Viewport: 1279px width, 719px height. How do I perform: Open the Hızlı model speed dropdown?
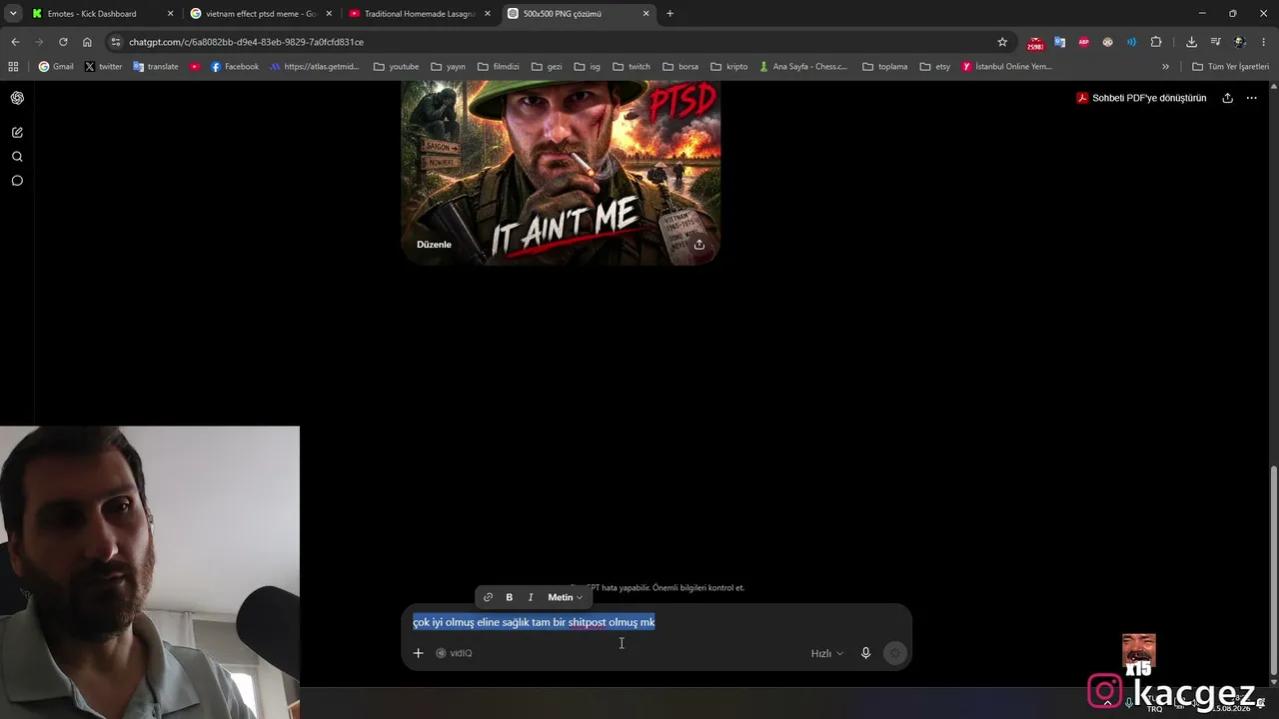click(x=826, y=653)
